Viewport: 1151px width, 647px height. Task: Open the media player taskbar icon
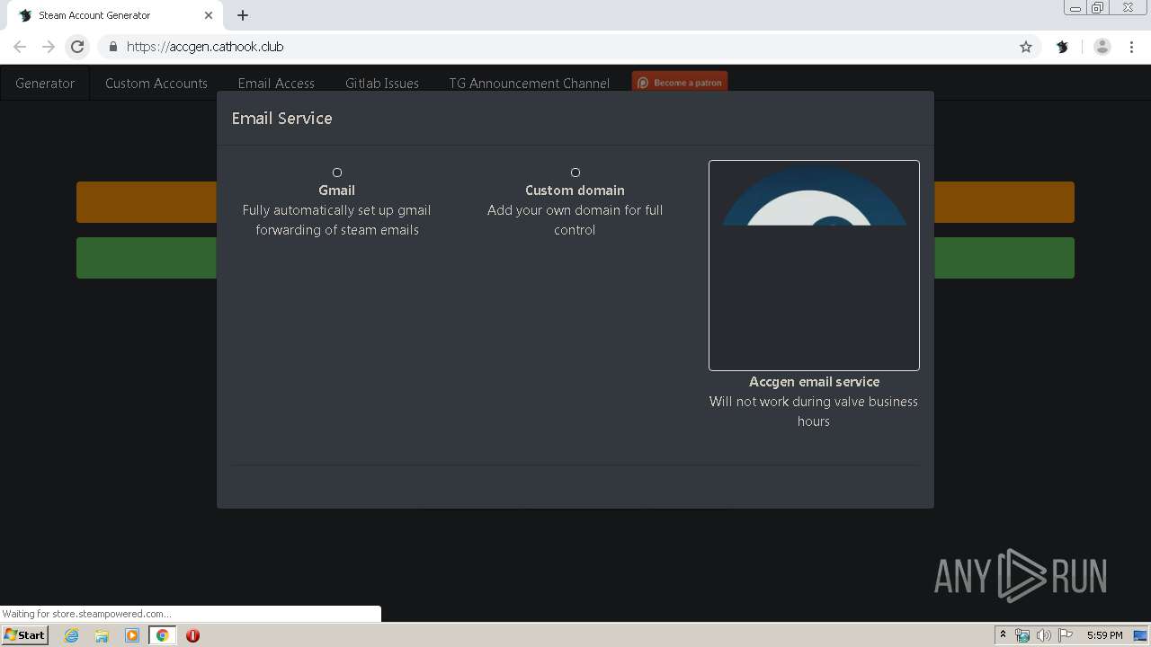(x=132, y=635)
